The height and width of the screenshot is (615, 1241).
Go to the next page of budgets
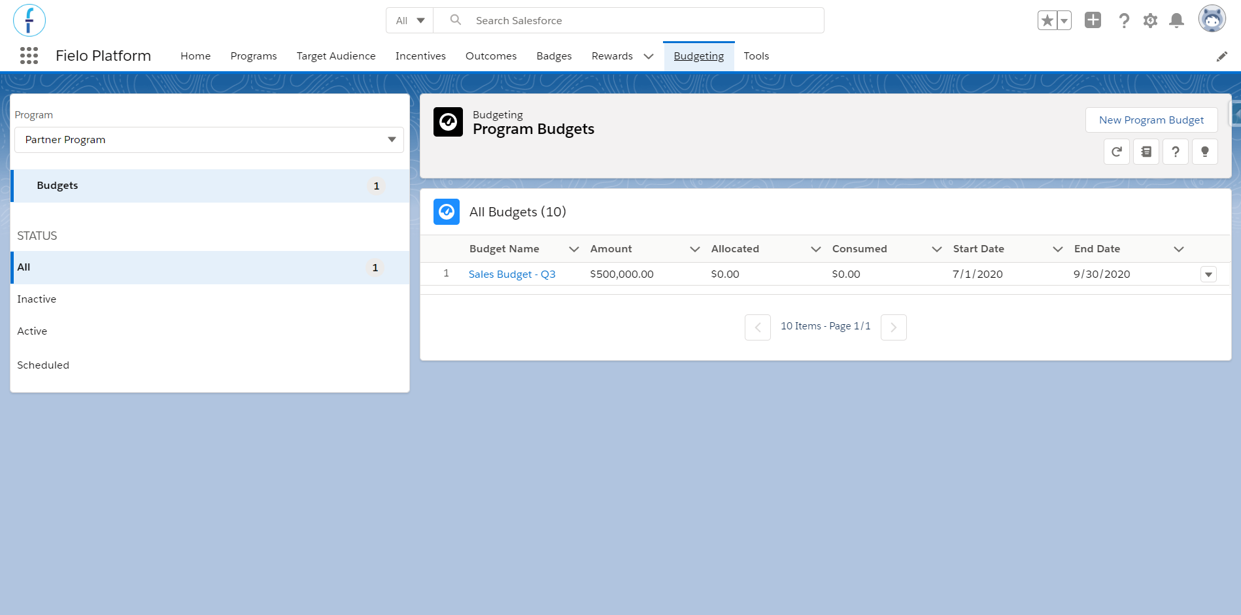click(894, 327)
